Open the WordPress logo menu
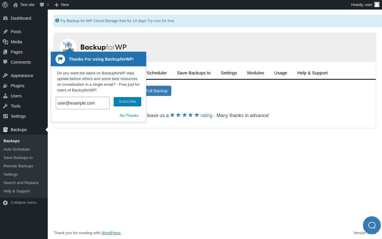Viewport: 382px width, 239px height. coord(5,5)
